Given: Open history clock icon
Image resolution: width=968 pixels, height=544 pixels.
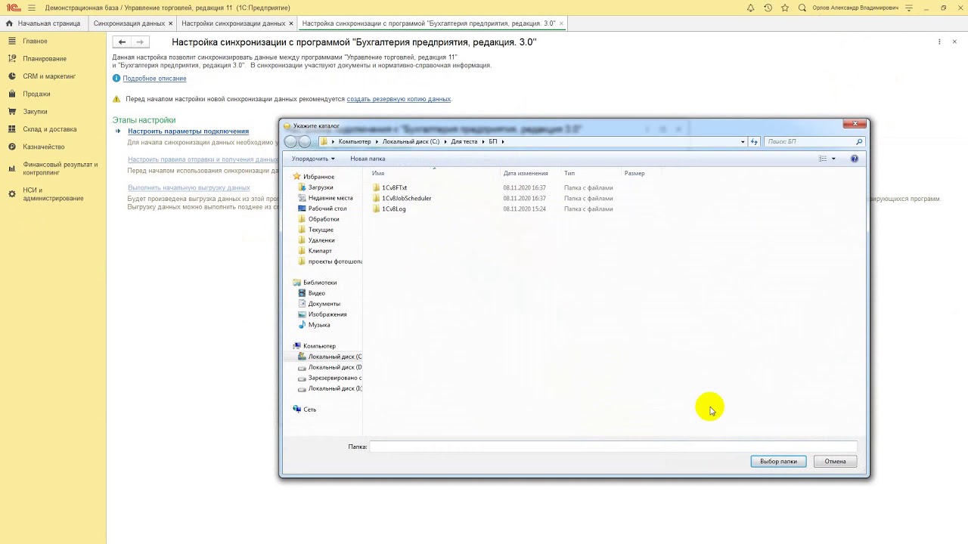Looking at the screenshot, I should click(x=768, y=8).
